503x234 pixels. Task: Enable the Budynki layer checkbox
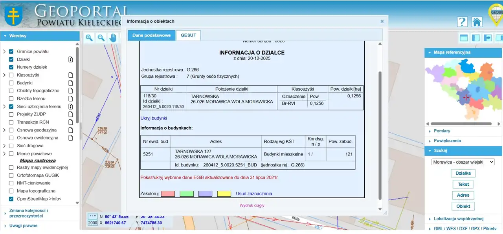11,83
